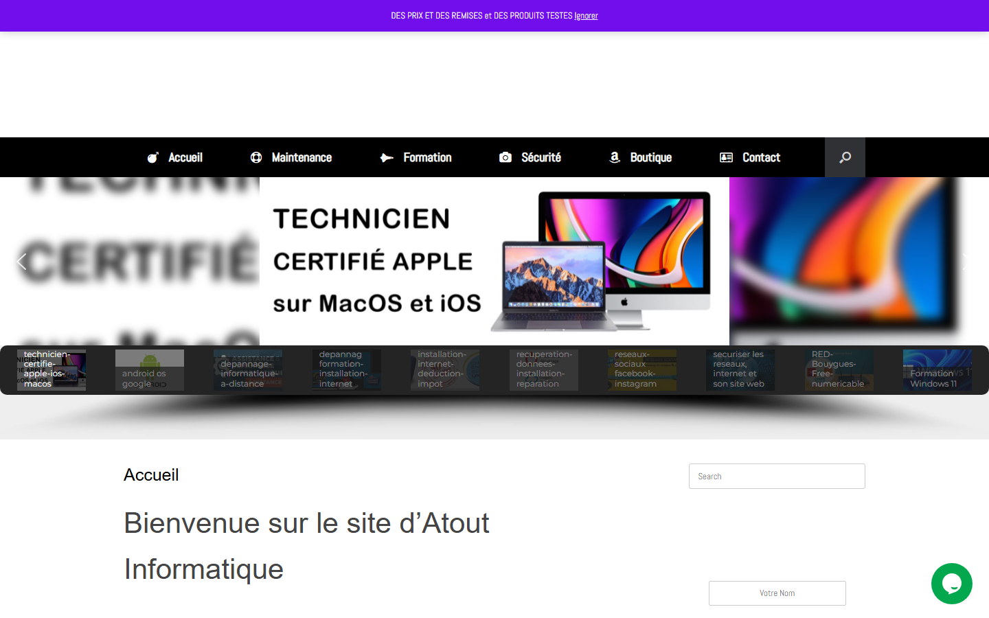Select RED-Bouygues-Free-numericable thumbnail
The width and height of the screenshot is (989, 618).
(x=839, y=370)
